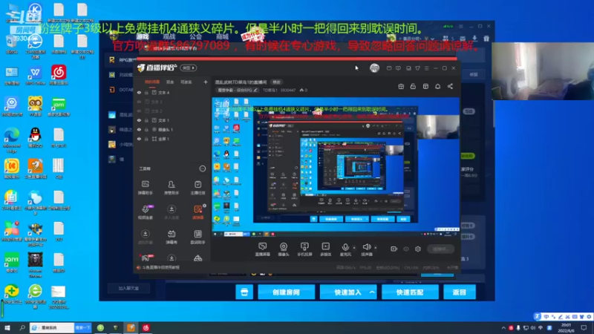Open the Microsoft Edge desktop shortcut
This screenshot has width=594, height=334.
pyautogui.click(x=12, y=140)
